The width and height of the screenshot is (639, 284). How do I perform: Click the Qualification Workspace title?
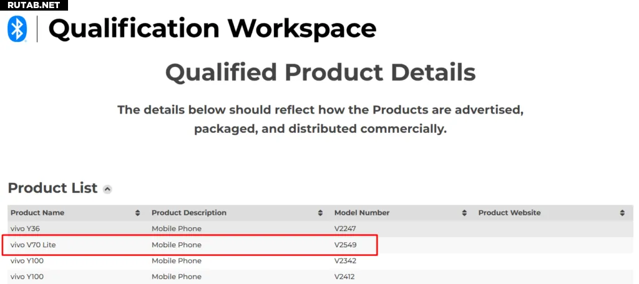[212, 29]
